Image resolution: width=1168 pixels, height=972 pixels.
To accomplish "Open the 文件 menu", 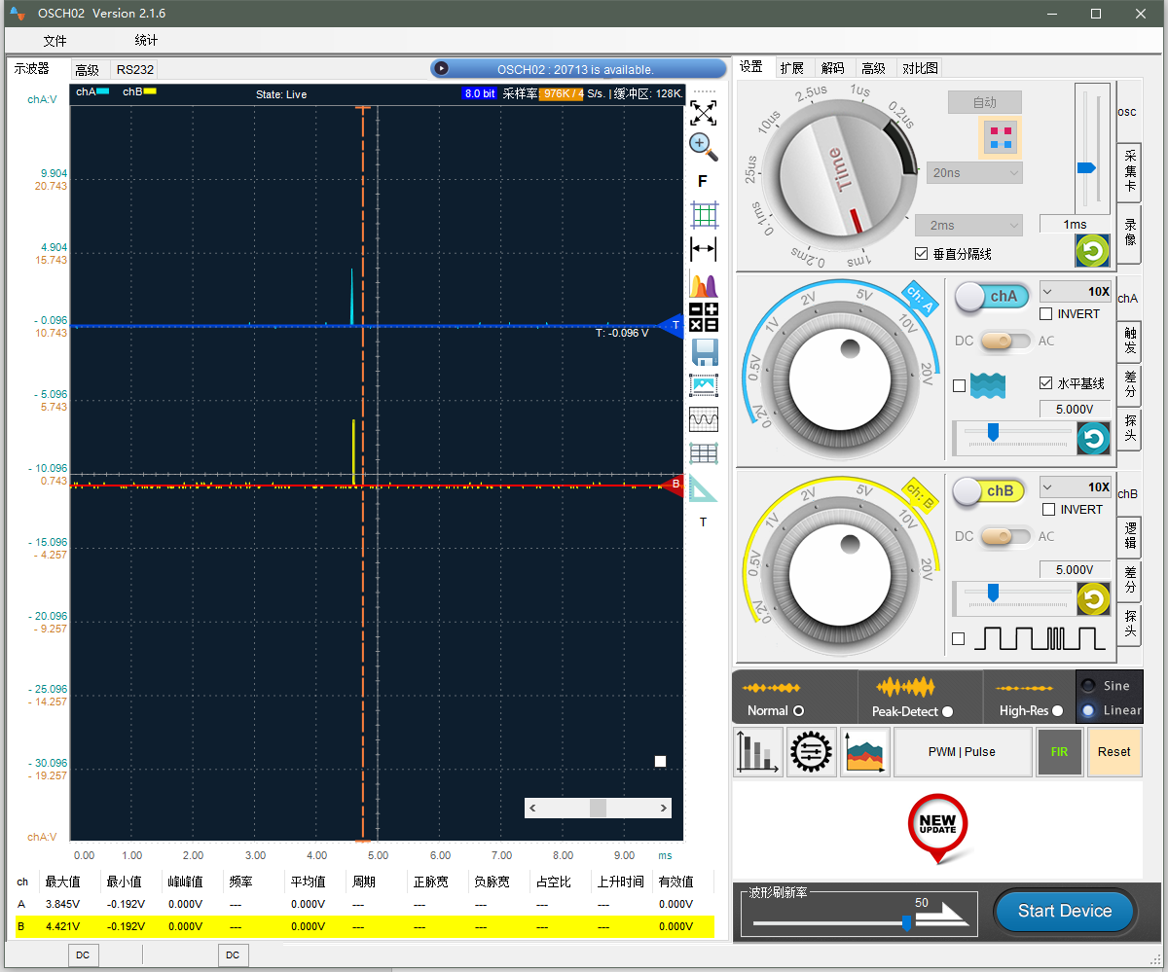I will click(55, 41).
